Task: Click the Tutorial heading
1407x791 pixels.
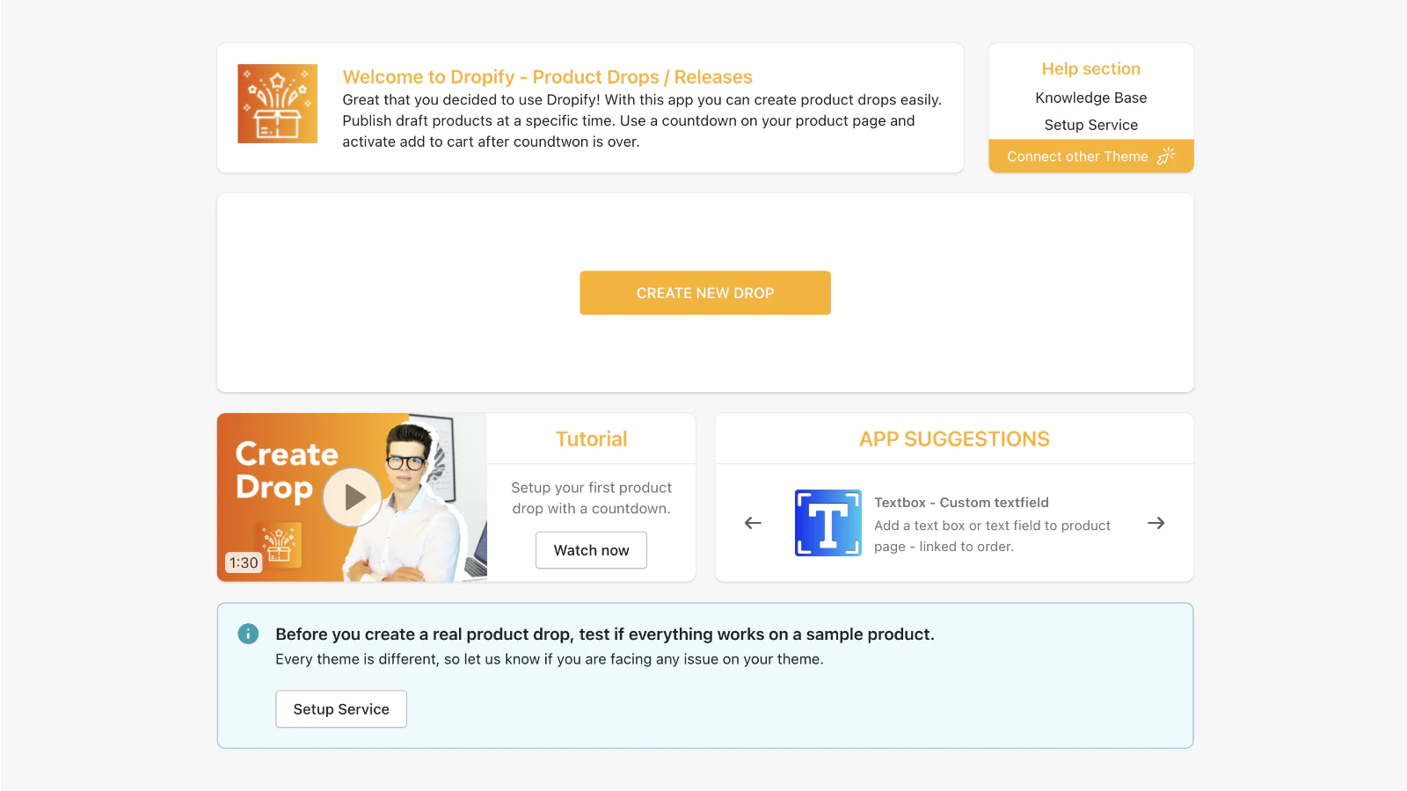Action: [x=591, y=439]
